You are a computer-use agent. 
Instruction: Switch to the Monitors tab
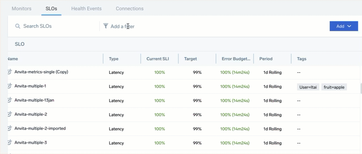[22, 8]
